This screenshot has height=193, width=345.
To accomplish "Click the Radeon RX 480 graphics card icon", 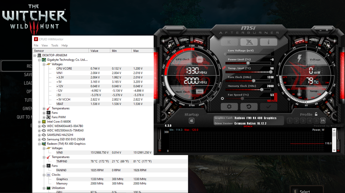I will click(44, 144).
